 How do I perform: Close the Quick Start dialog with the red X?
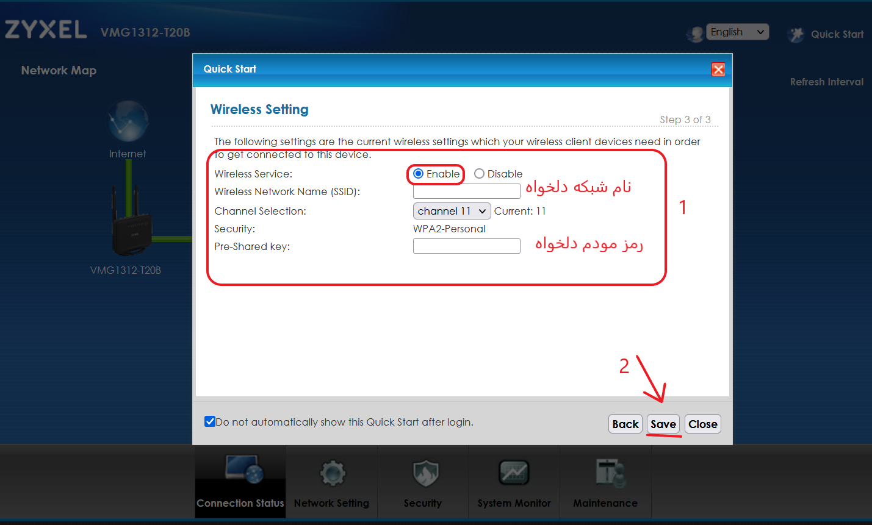click(718, 70)
